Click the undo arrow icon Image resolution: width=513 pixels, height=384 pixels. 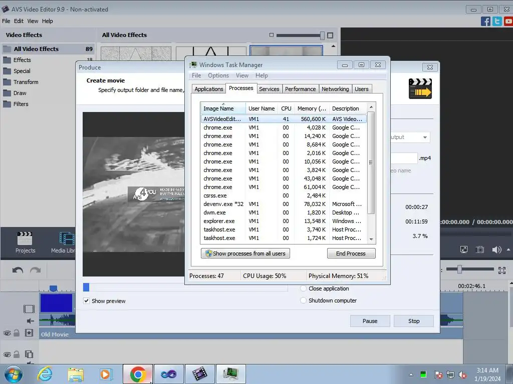[x=18, y=270]
